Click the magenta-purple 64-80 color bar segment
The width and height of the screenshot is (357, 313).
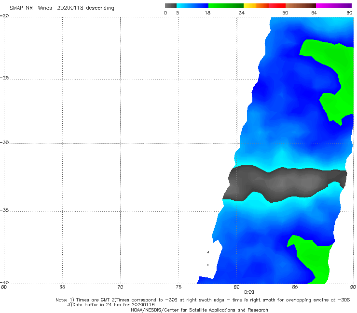334,6
